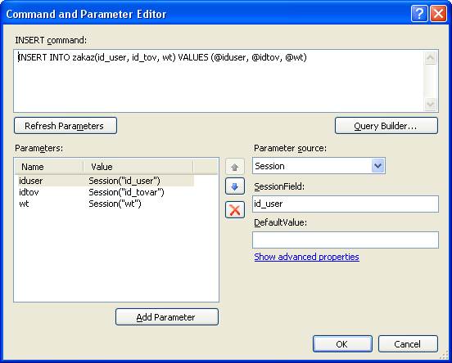This screenshot has width=452, height=363.
Task: Select the idtov parameter row
Action: pyautogui.click(x=104, y=192)
